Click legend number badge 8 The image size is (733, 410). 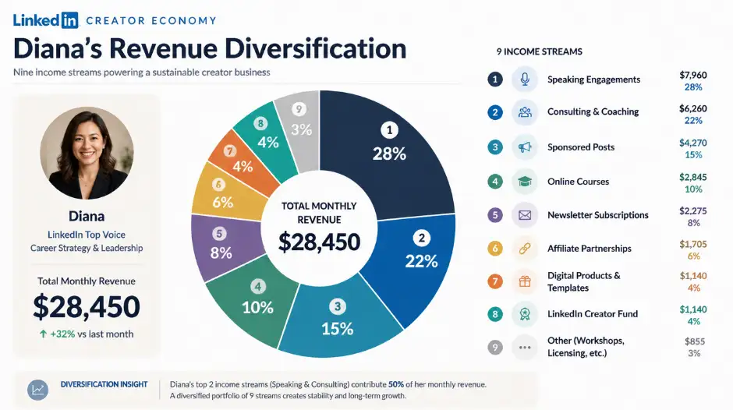click(x=495, y=314)
